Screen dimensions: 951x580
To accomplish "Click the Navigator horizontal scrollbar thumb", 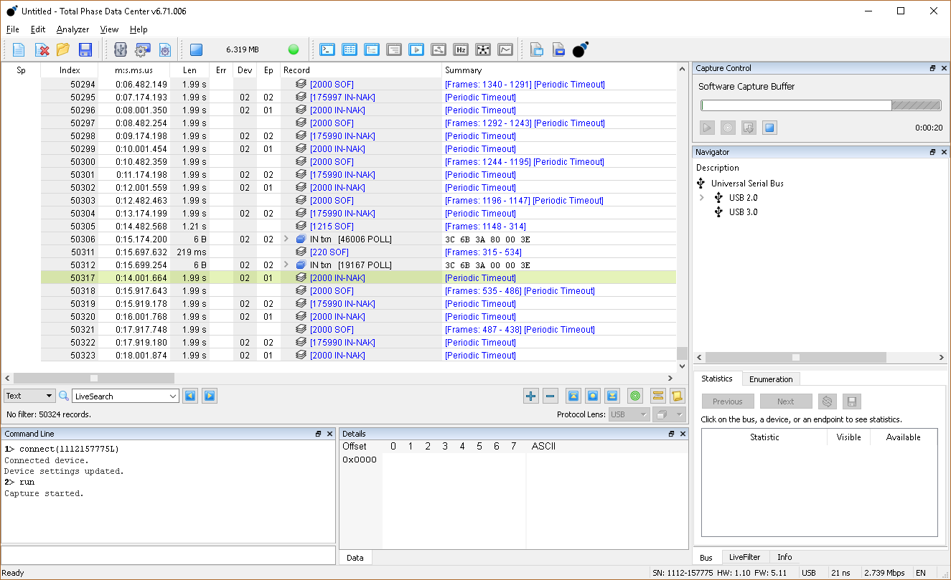I will tap(795, 357).
